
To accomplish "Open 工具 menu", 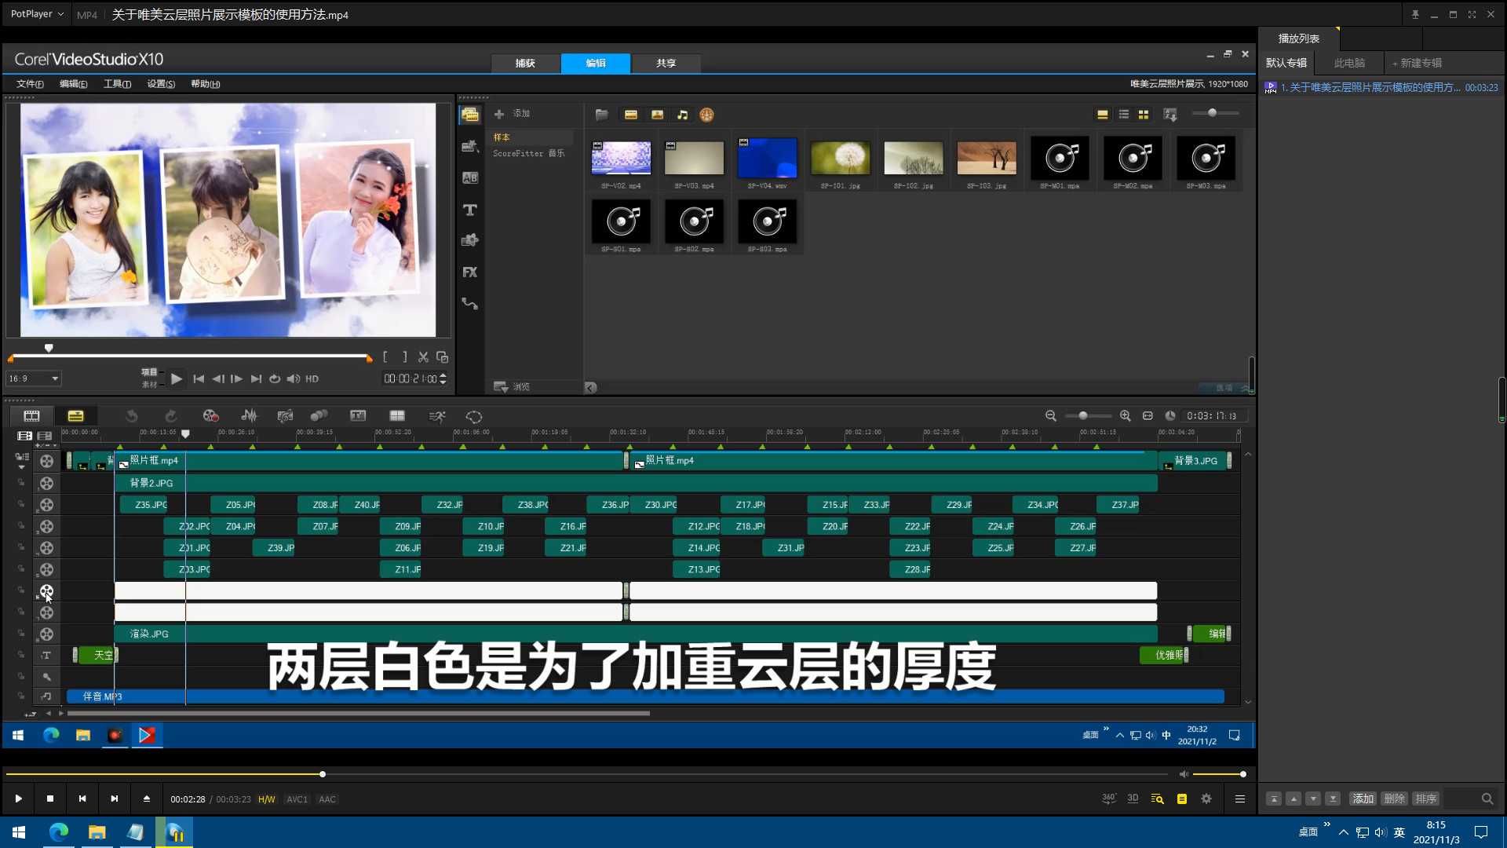I will coord(117,84).
